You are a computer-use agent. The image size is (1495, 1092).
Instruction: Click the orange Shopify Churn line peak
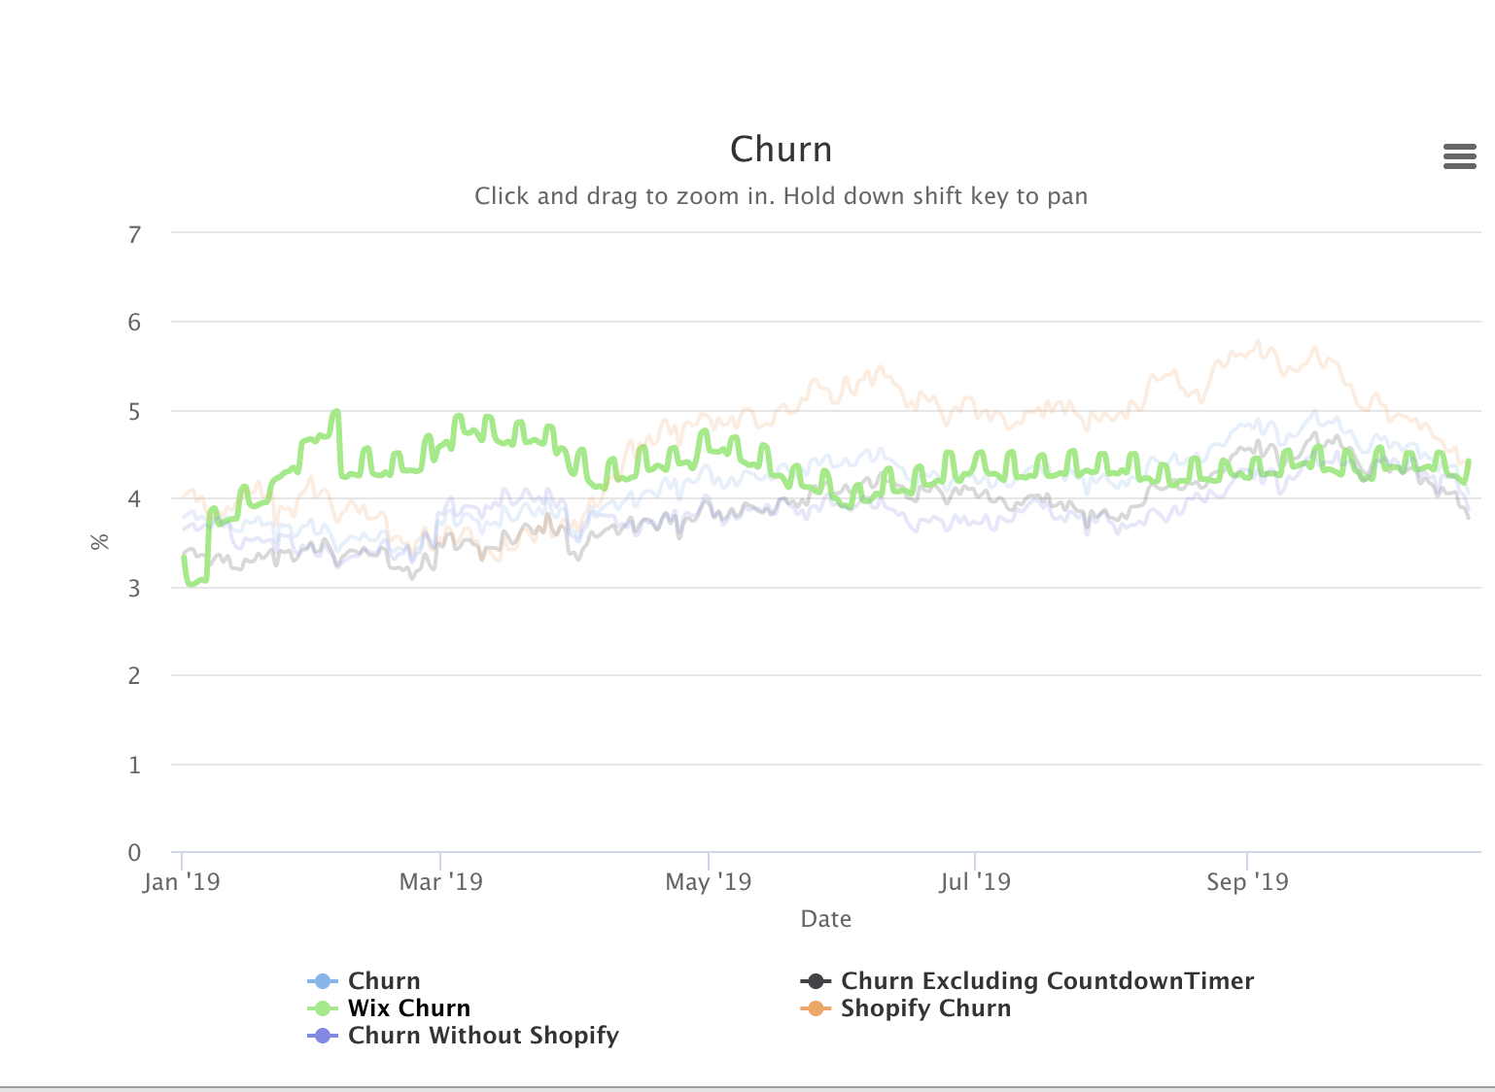(1260, 343)
